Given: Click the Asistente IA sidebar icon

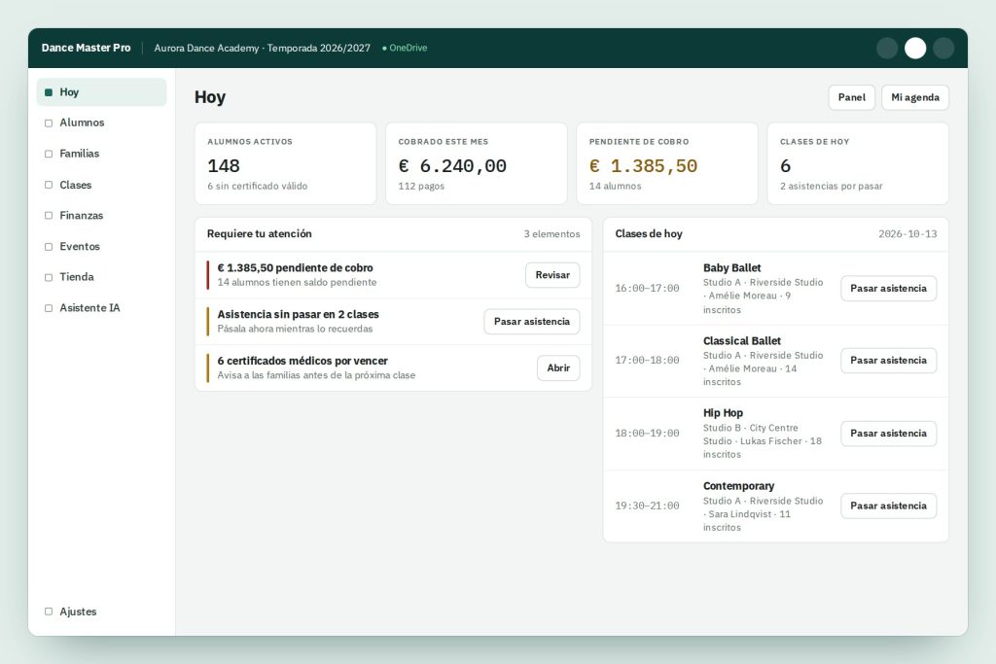Looking at the screenshot, I should [49, 308].
